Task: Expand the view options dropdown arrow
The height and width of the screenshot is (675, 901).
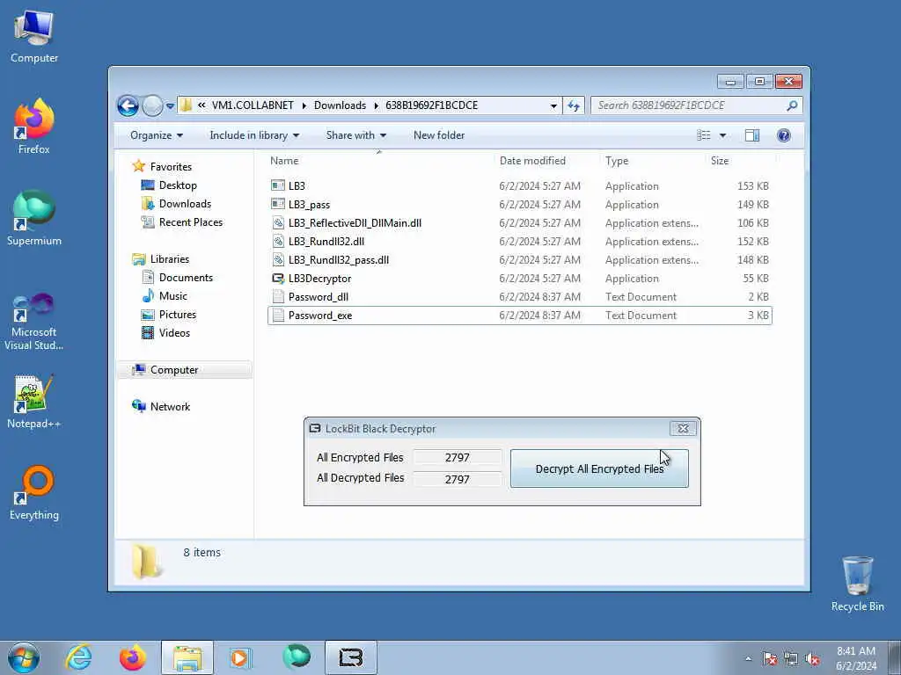Action: click(x=722, y=135)
